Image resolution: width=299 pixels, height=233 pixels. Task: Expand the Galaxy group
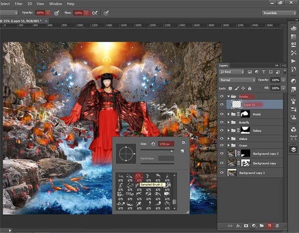[228, 130]
